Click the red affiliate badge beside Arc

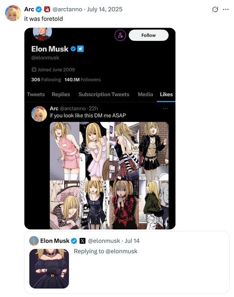(x=47, y=10)
